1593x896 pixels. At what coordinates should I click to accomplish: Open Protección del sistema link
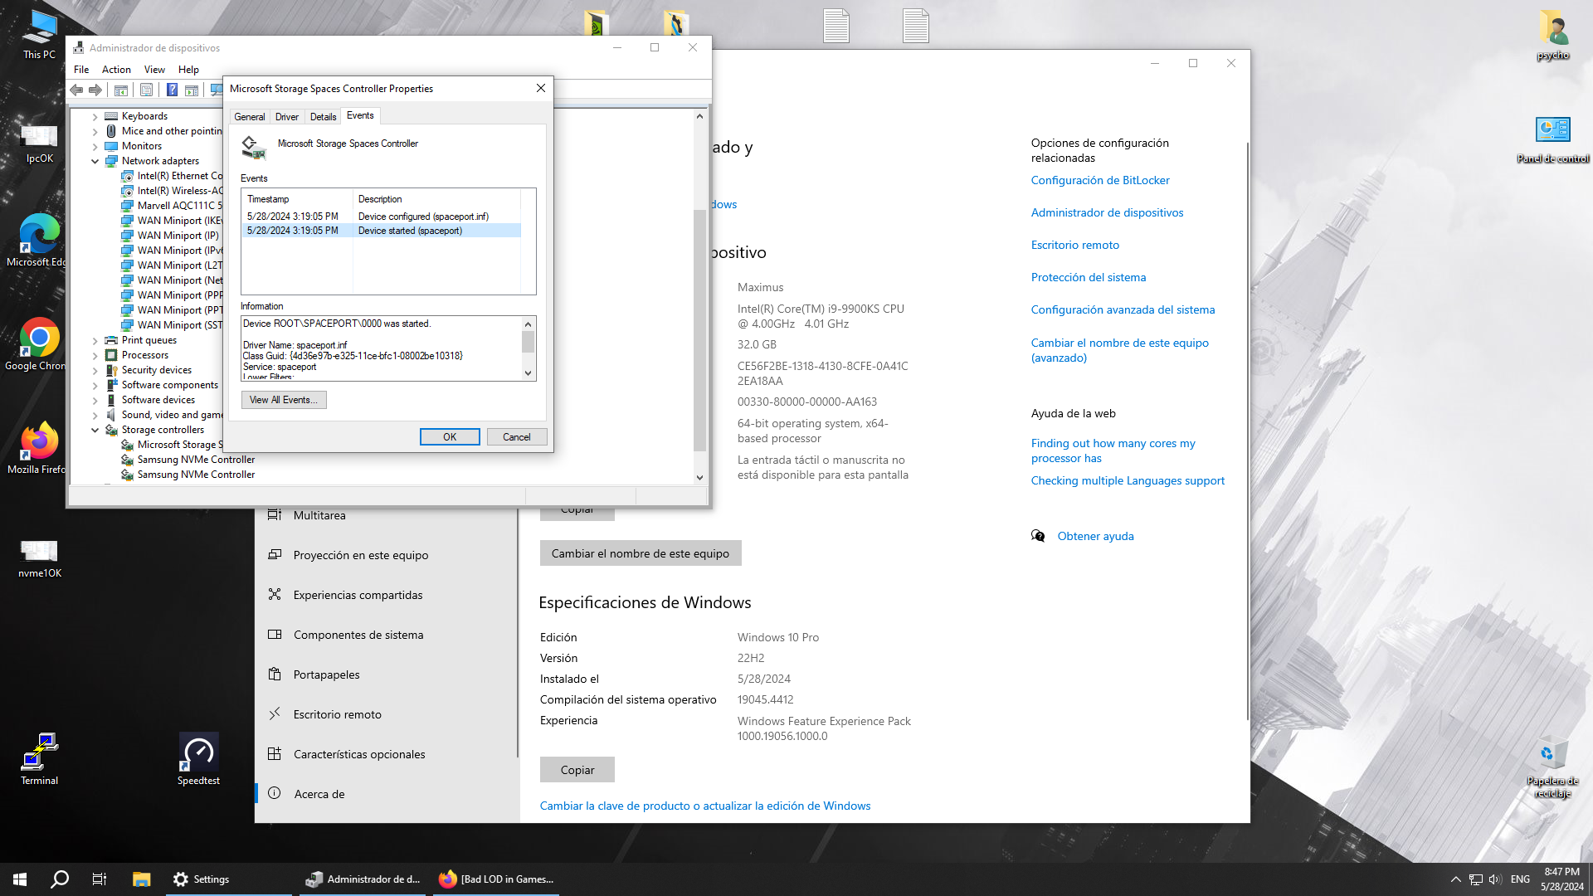(1089, 277)
